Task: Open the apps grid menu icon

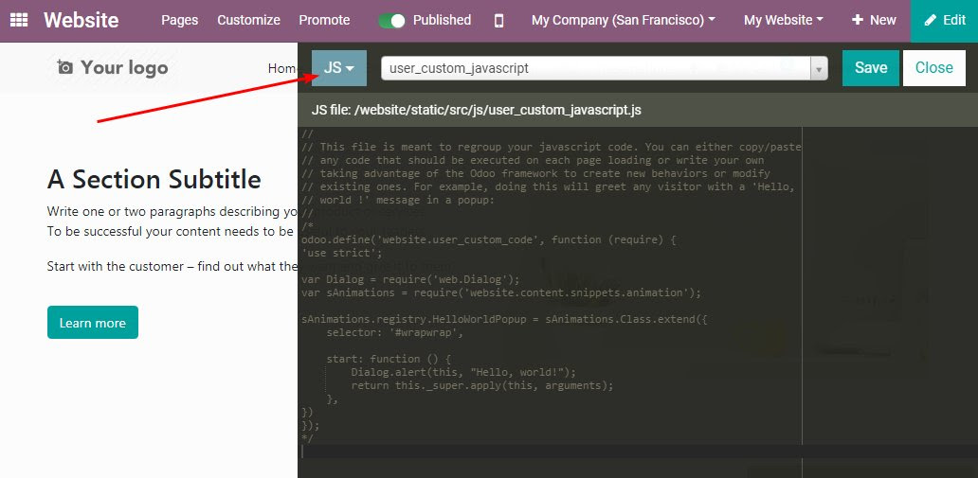Action: [19, 20]
